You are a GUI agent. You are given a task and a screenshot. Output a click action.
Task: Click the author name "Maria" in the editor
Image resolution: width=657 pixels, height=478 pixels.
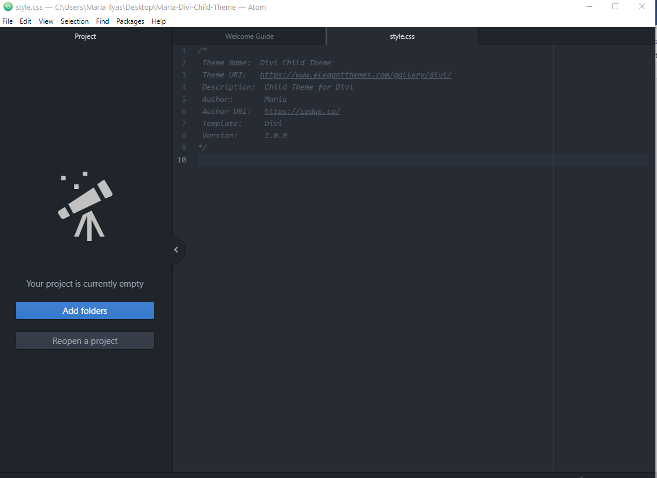coord(275,99)
